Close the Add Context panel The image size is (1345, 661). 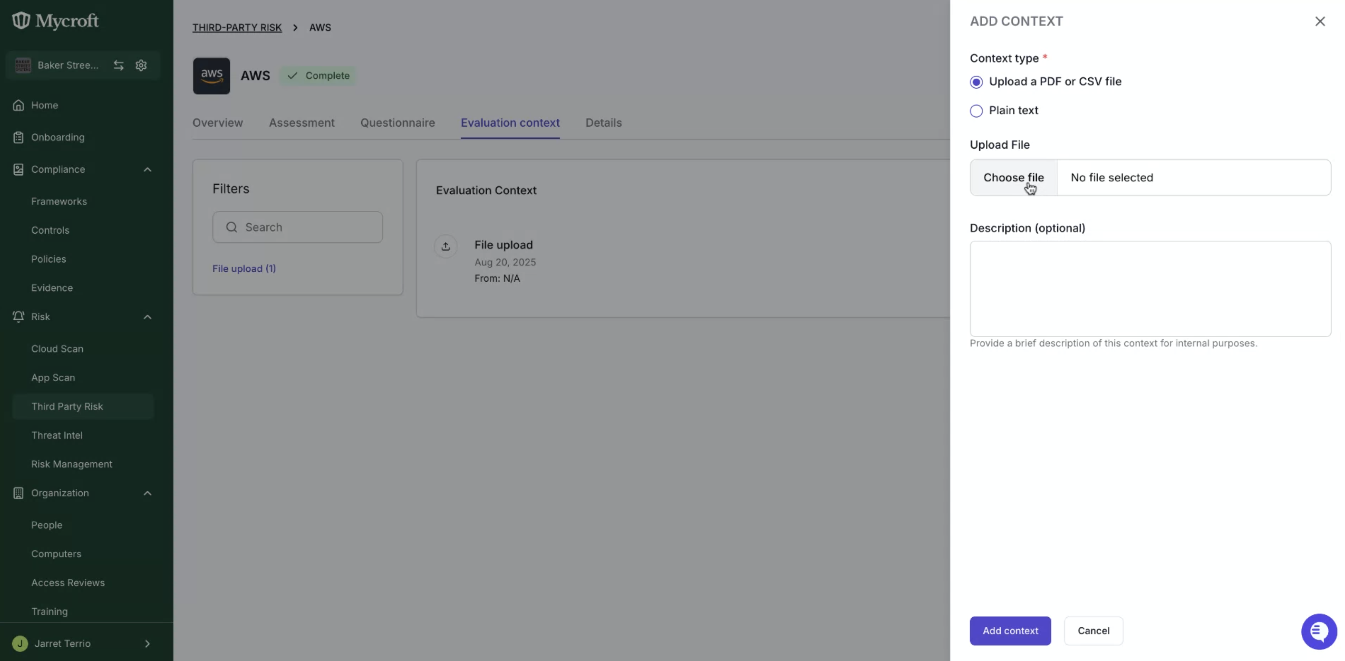(1320, 21)
